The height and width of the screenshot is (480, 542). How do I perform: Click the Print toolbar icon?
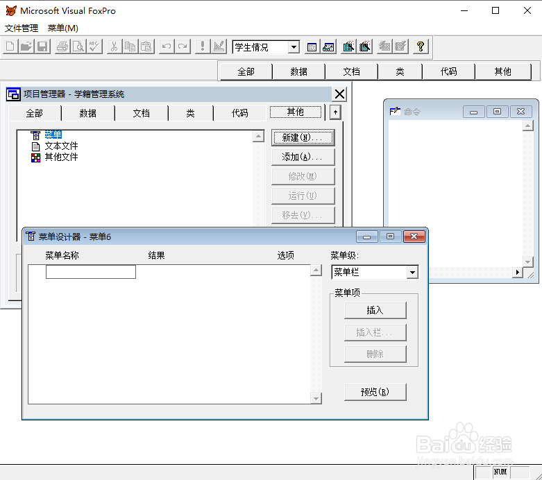coord(62,46)
